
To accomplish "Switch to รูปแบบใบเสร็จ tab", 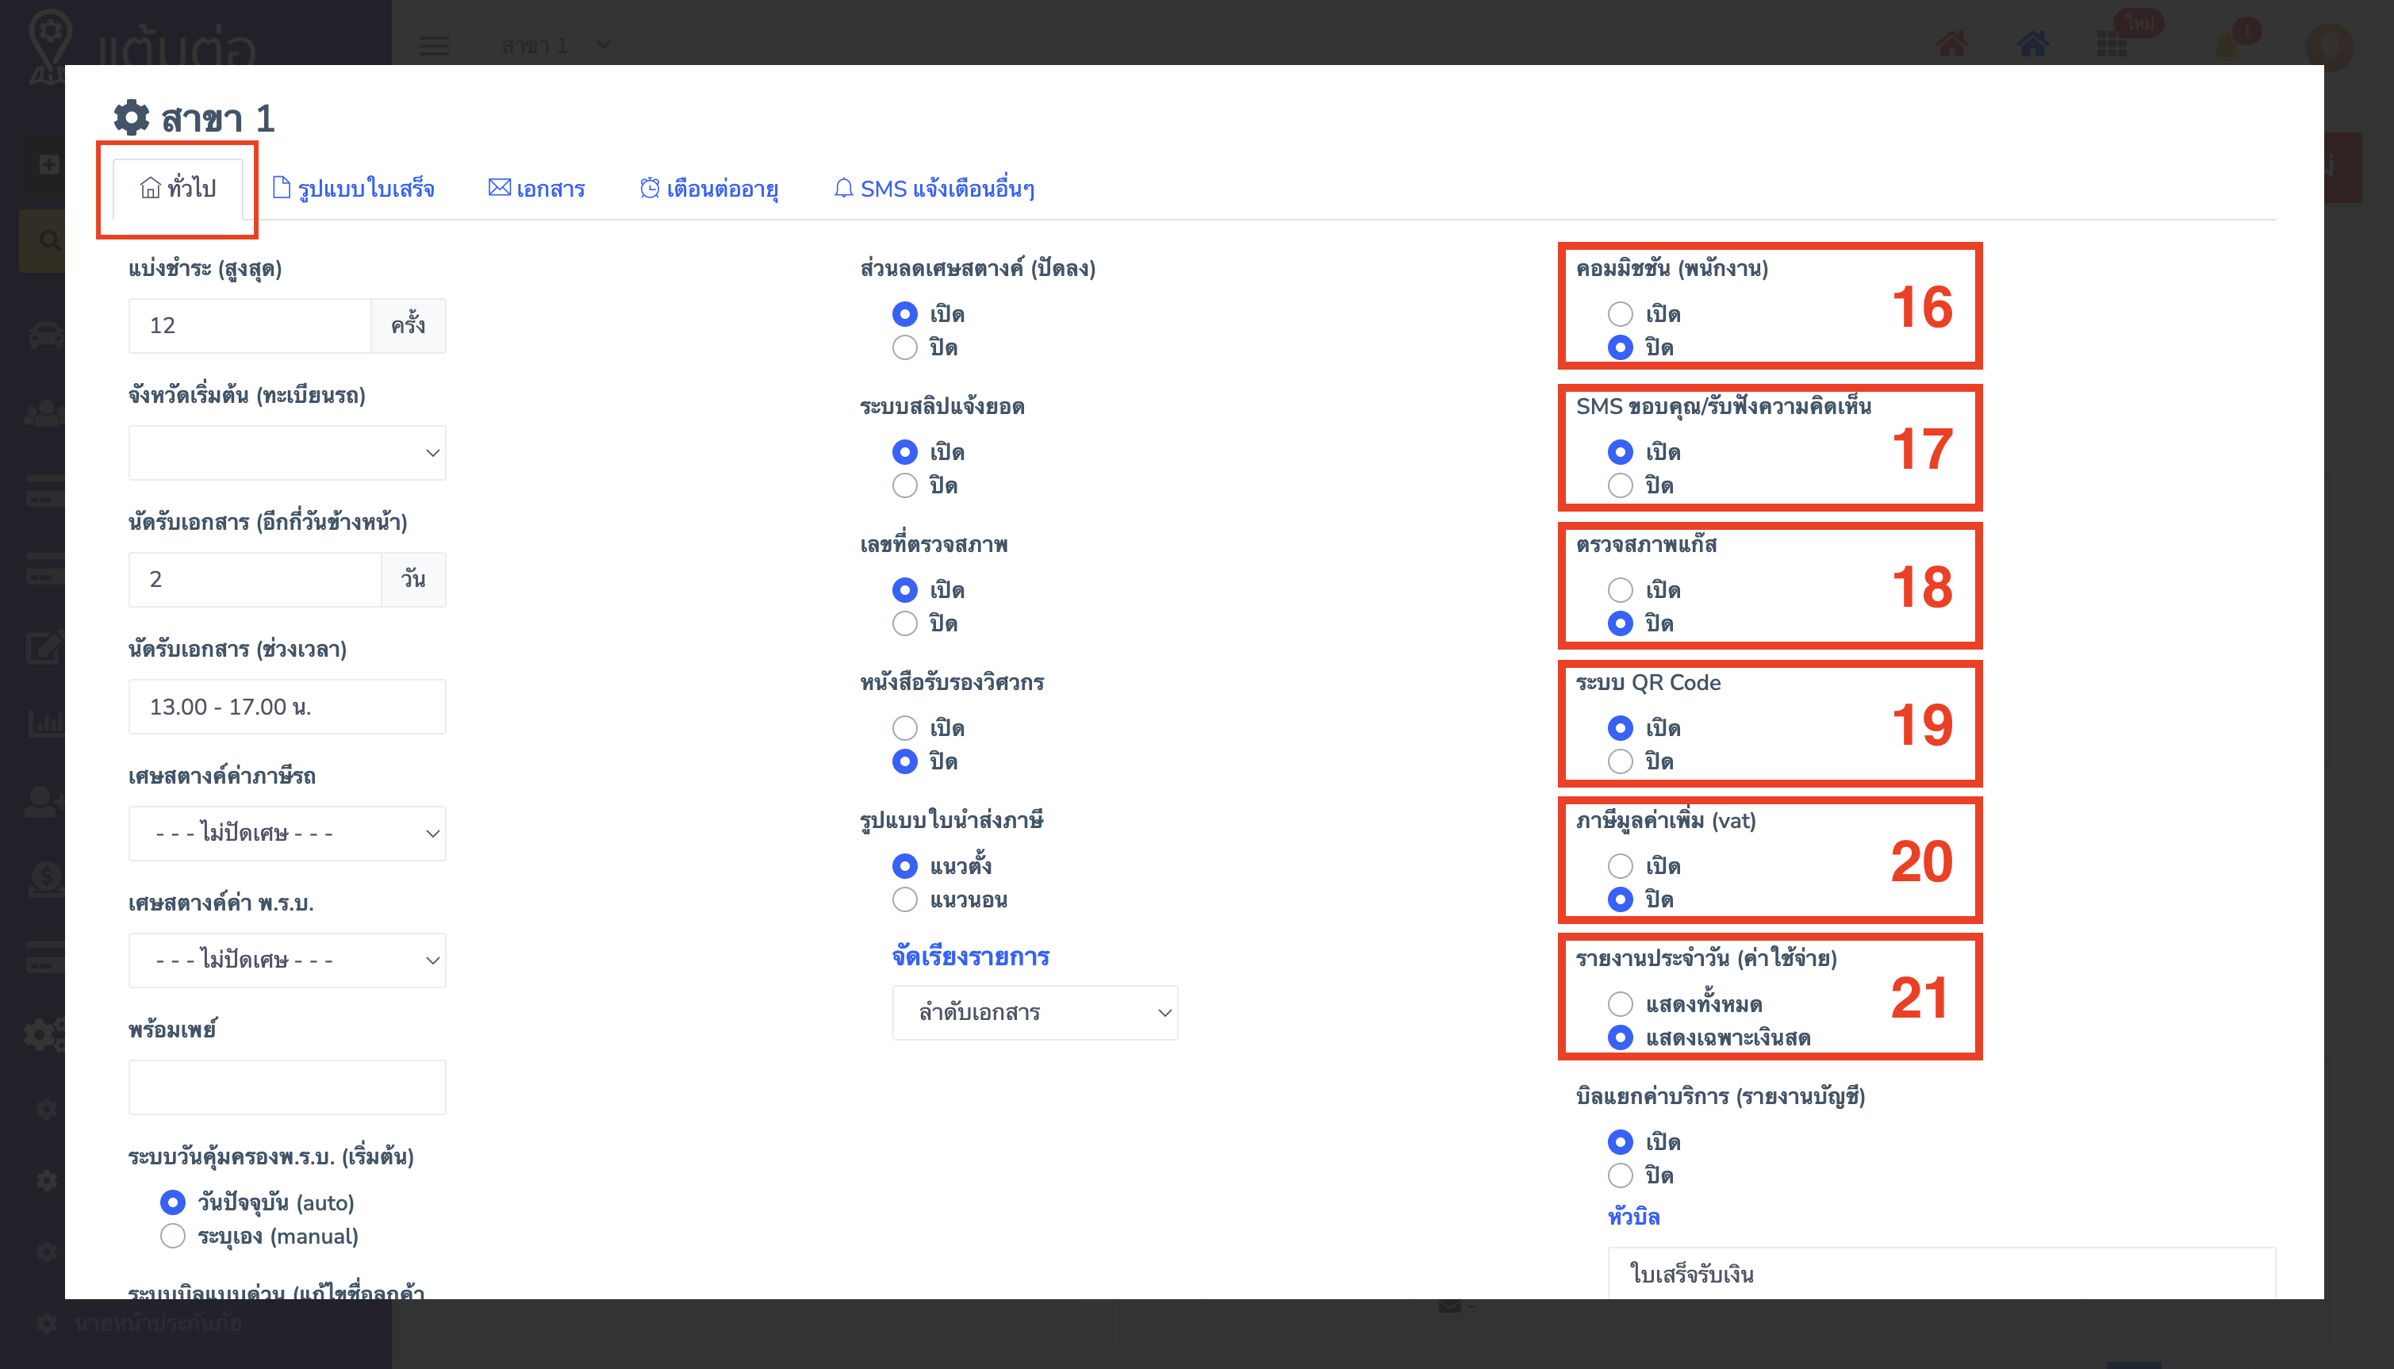I will (x=352, y=187).
